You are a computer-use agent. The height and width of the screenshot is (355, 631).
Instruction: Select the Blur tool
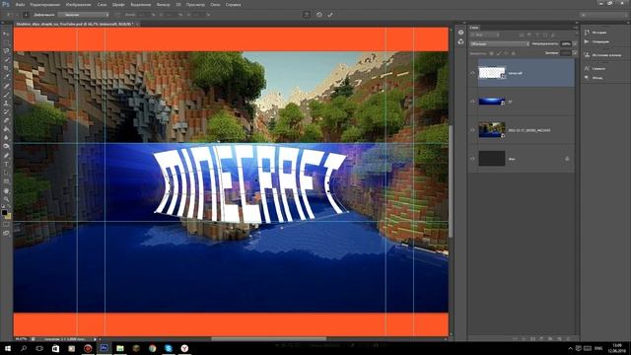point(6,138)
